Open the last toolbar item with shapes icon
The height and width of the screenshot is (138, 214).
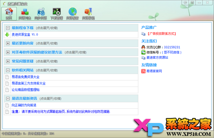pyautogui.click(x=88, y=14)
